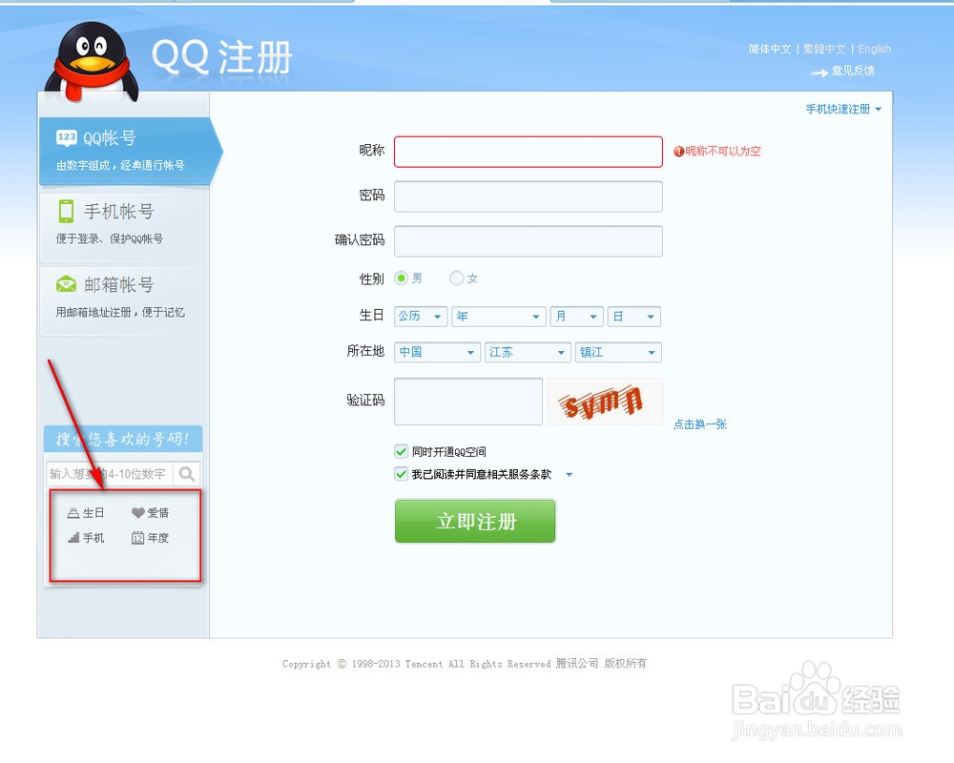Choose the 手机 number category

86,538
